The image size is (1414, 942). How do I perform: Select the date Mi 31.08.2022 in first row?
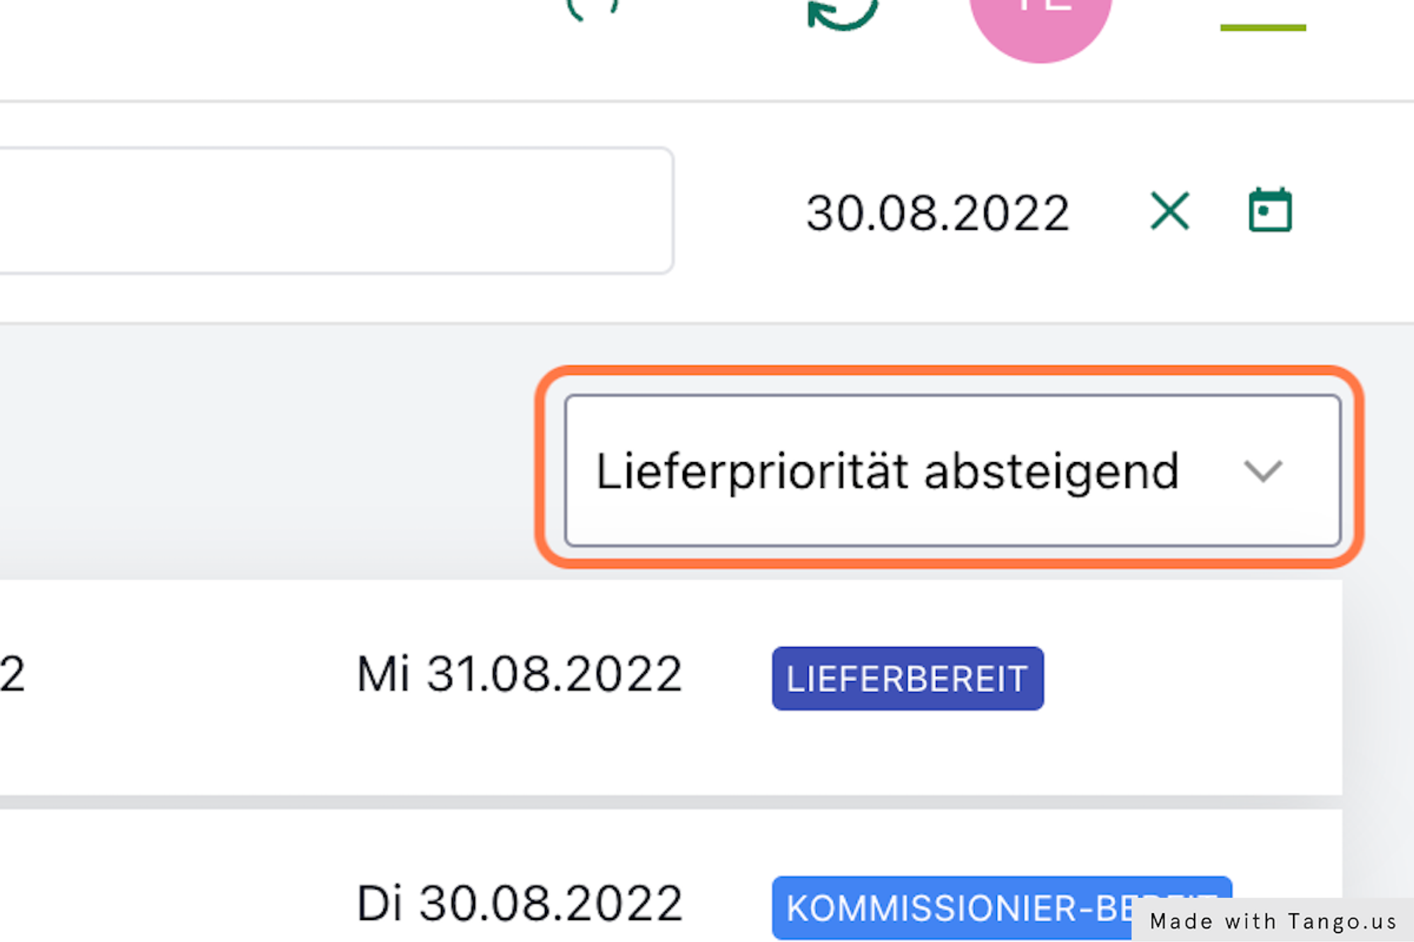[519, 674]
